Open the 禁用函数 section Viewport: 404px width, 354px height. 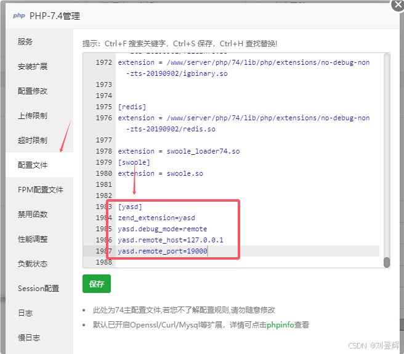pos(33,215)
